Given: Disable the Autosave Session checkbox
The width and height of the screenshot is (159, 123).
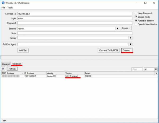Looking at the screenshot, I should [x=136, y=20].
